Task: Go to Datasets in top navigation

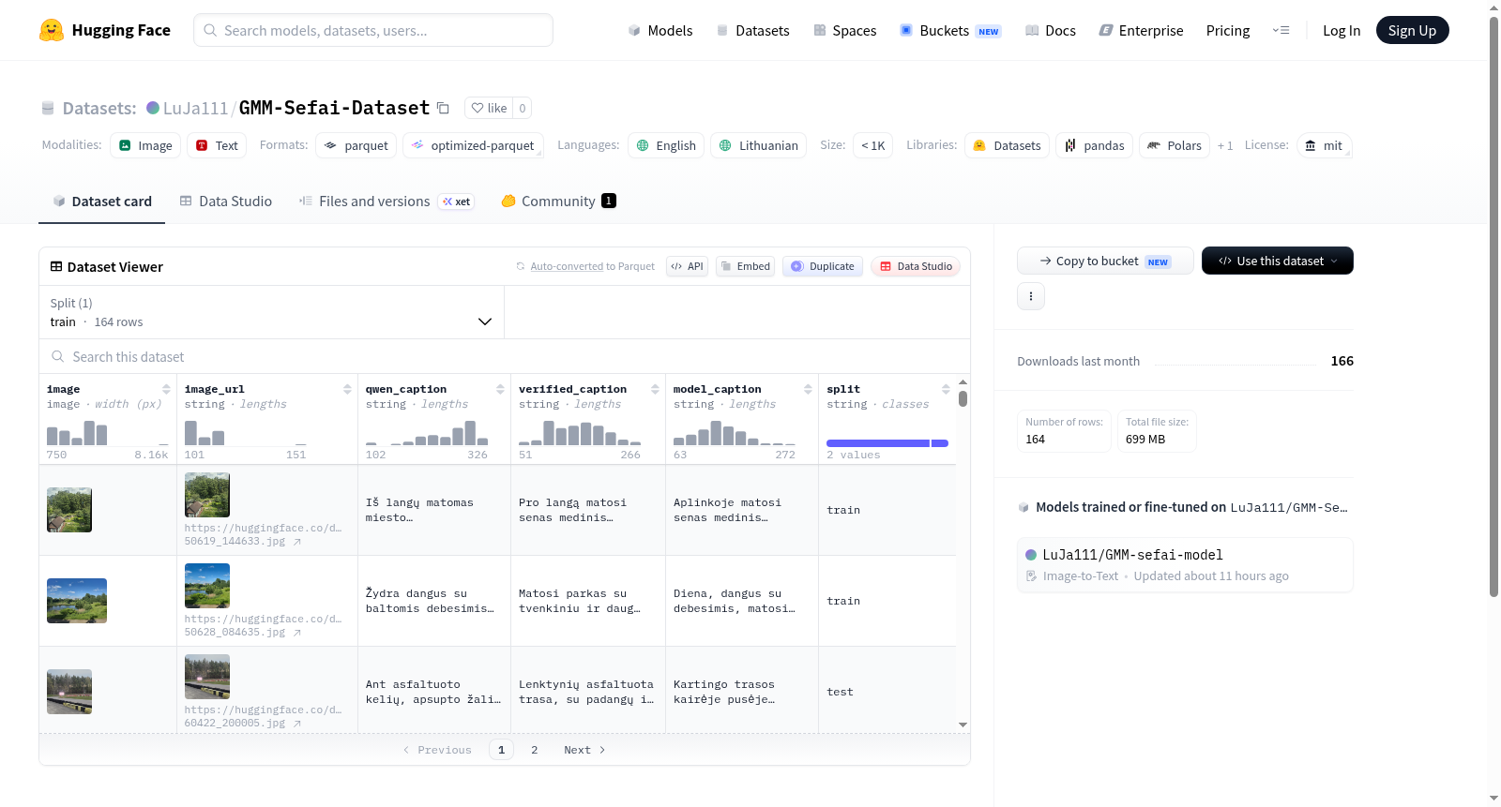Action: pos(752,30)
